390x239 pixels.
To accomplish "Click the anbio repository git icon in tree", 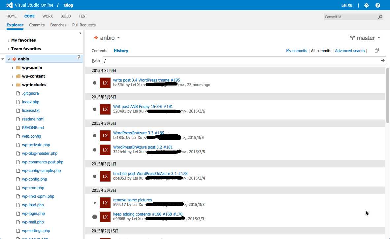I will pyautogui.click(x=14, y=59).
